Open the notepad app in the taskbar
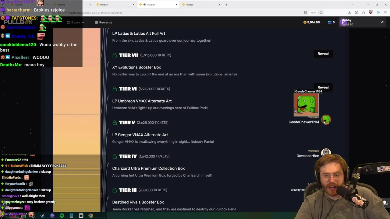This screenshot has width=390, height=219. click(71, 216)
